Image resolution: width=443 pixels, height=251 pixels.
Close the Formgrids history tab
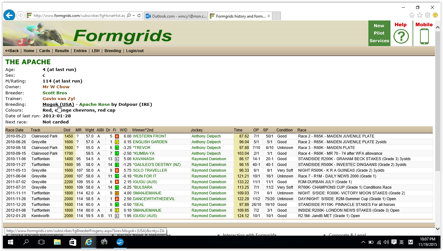point(269,16)
